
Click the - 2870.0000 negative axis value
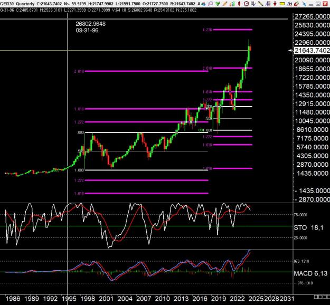coord(313,199)
